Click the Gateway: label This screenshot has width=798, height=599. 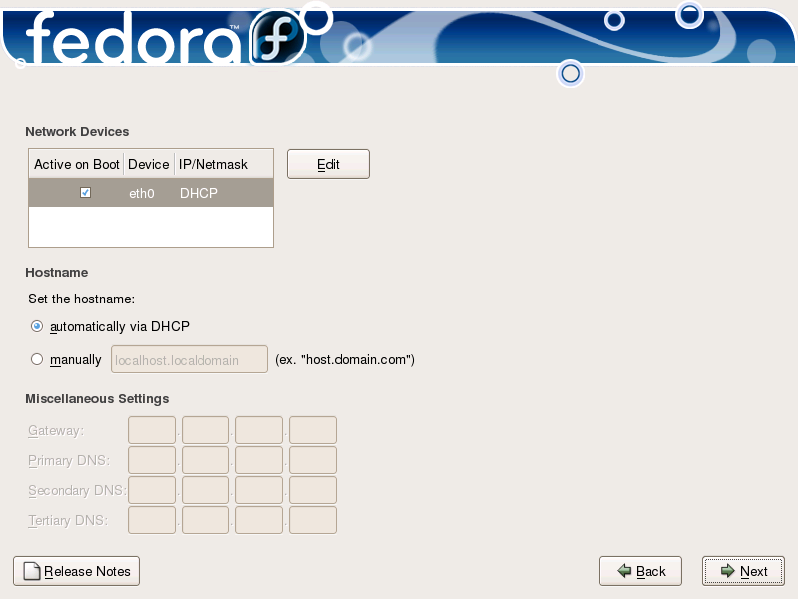pos(56,431)
